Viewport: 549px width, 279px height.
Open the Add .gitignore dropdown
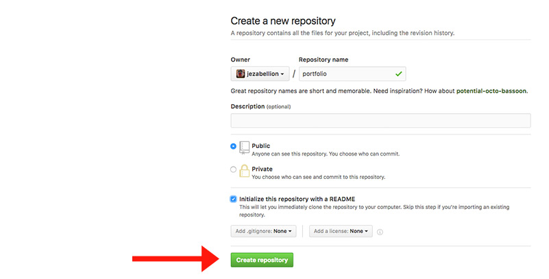coord(263,231)
